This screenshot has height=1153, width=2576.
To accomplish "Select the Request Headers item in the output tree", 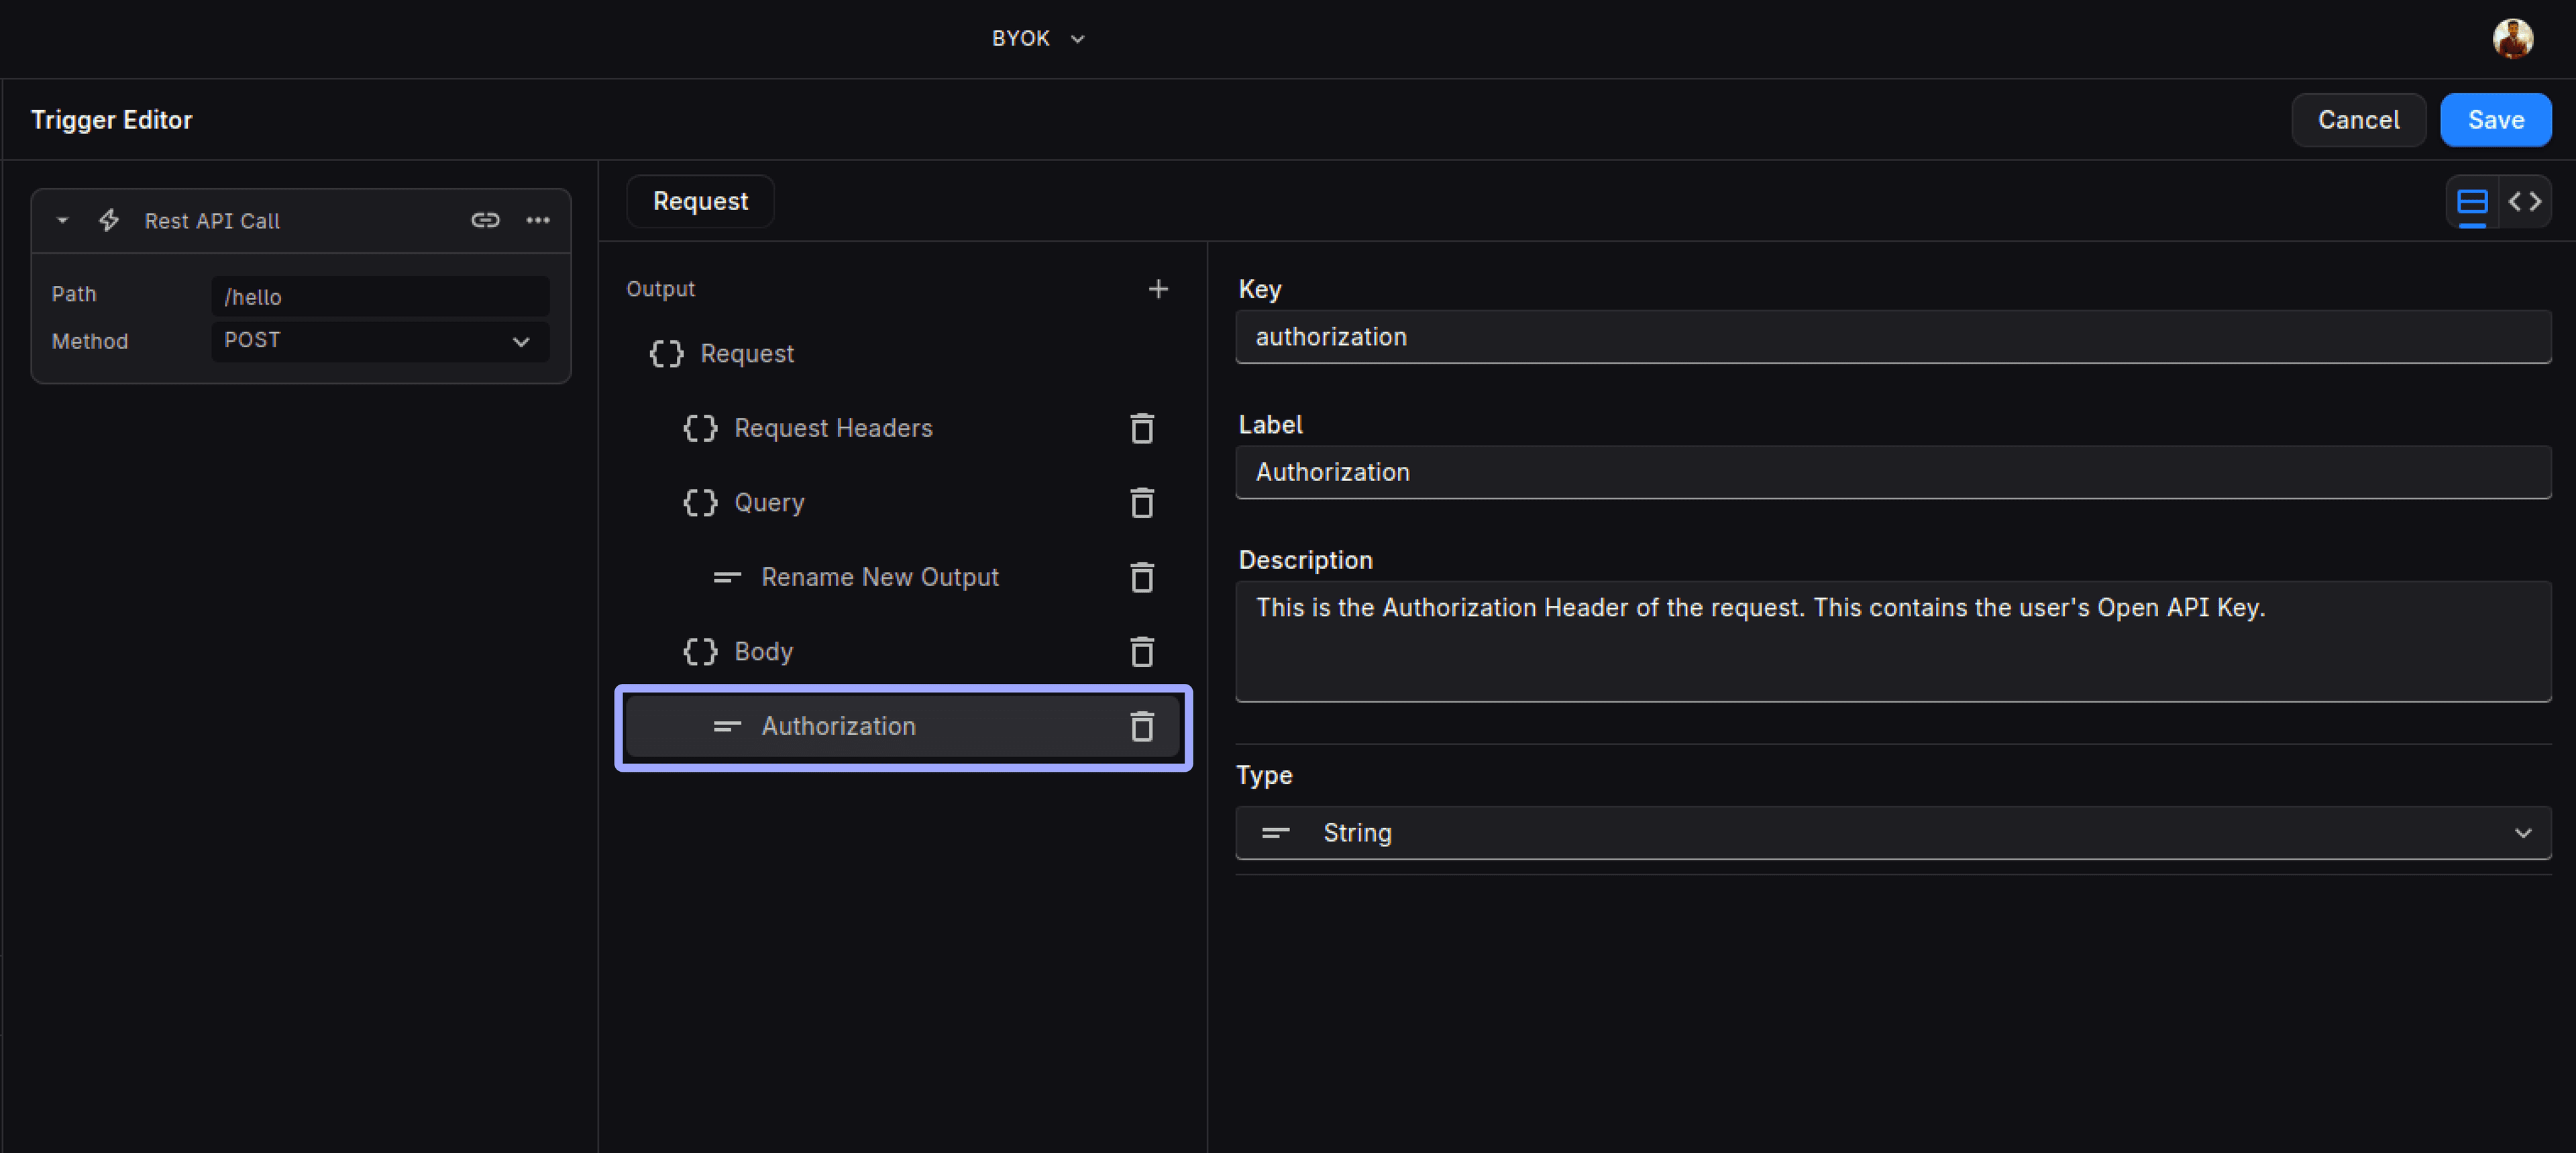I will click(834, 428).
